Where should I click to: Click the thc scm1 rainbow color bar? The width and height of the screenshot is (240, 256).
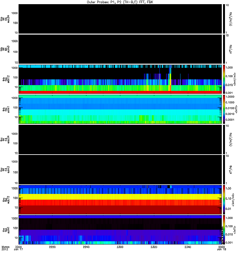click(224, 229)
